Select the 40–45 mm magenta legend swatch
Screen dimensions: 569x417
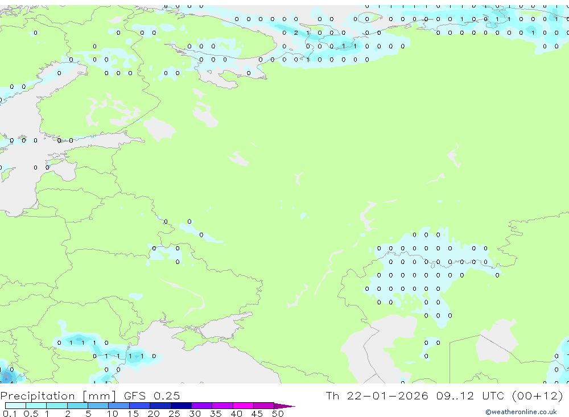pyautogui.click(x=243, y=406)
